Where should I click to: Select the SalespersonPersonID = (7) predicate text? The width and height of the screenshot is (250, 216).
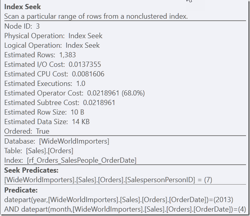tap(108, 180)
